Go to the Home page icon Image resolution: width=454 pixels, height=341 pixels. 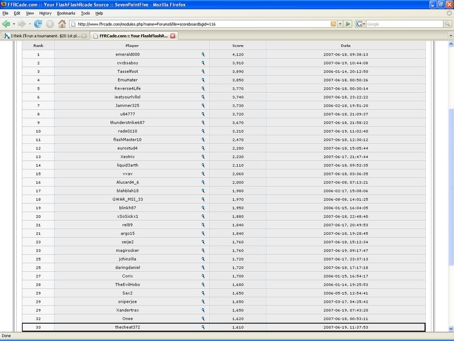click(x=62, y=24)
